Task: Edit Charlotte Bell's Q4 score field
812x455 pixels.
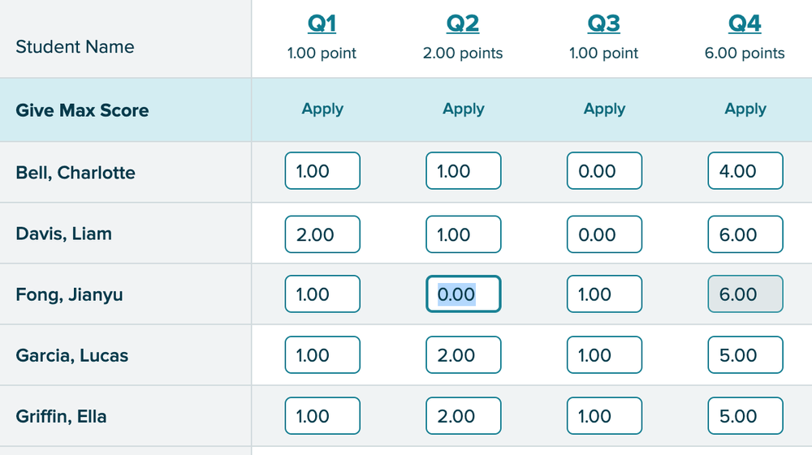Action: click(745, 171)
